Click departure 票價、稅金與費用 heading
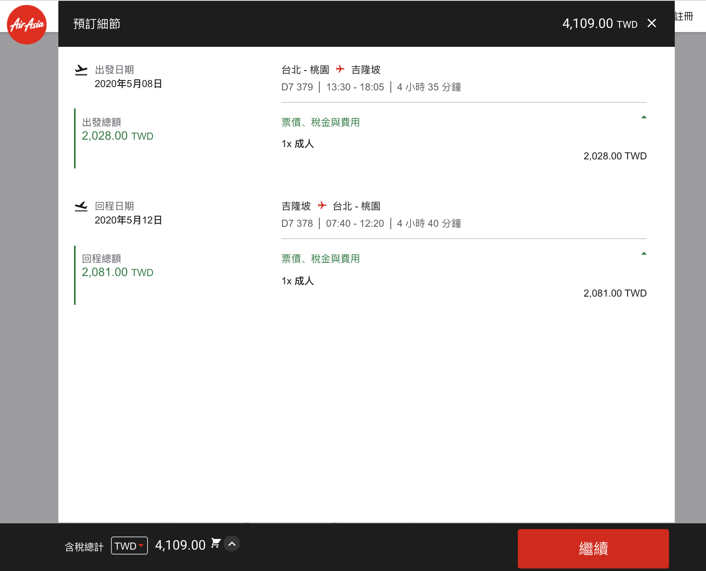Viewport: 706px width, 571px height. point(321,122)
